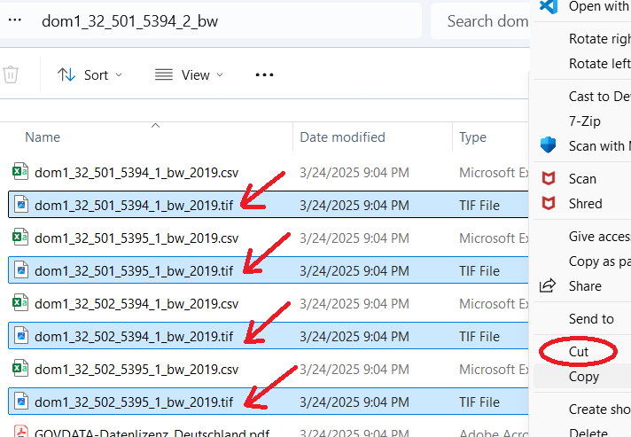Open the Sort dropdown menu
This screenshot has height=437, width=631.
pyautogui.click(x=90, y=75)
